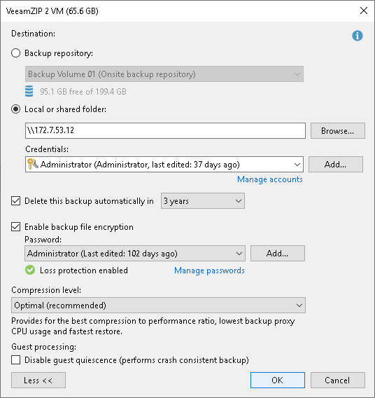Click the Guest processing label
The width and height of the screenshot is (375, 398).
(x=44, y=347)
